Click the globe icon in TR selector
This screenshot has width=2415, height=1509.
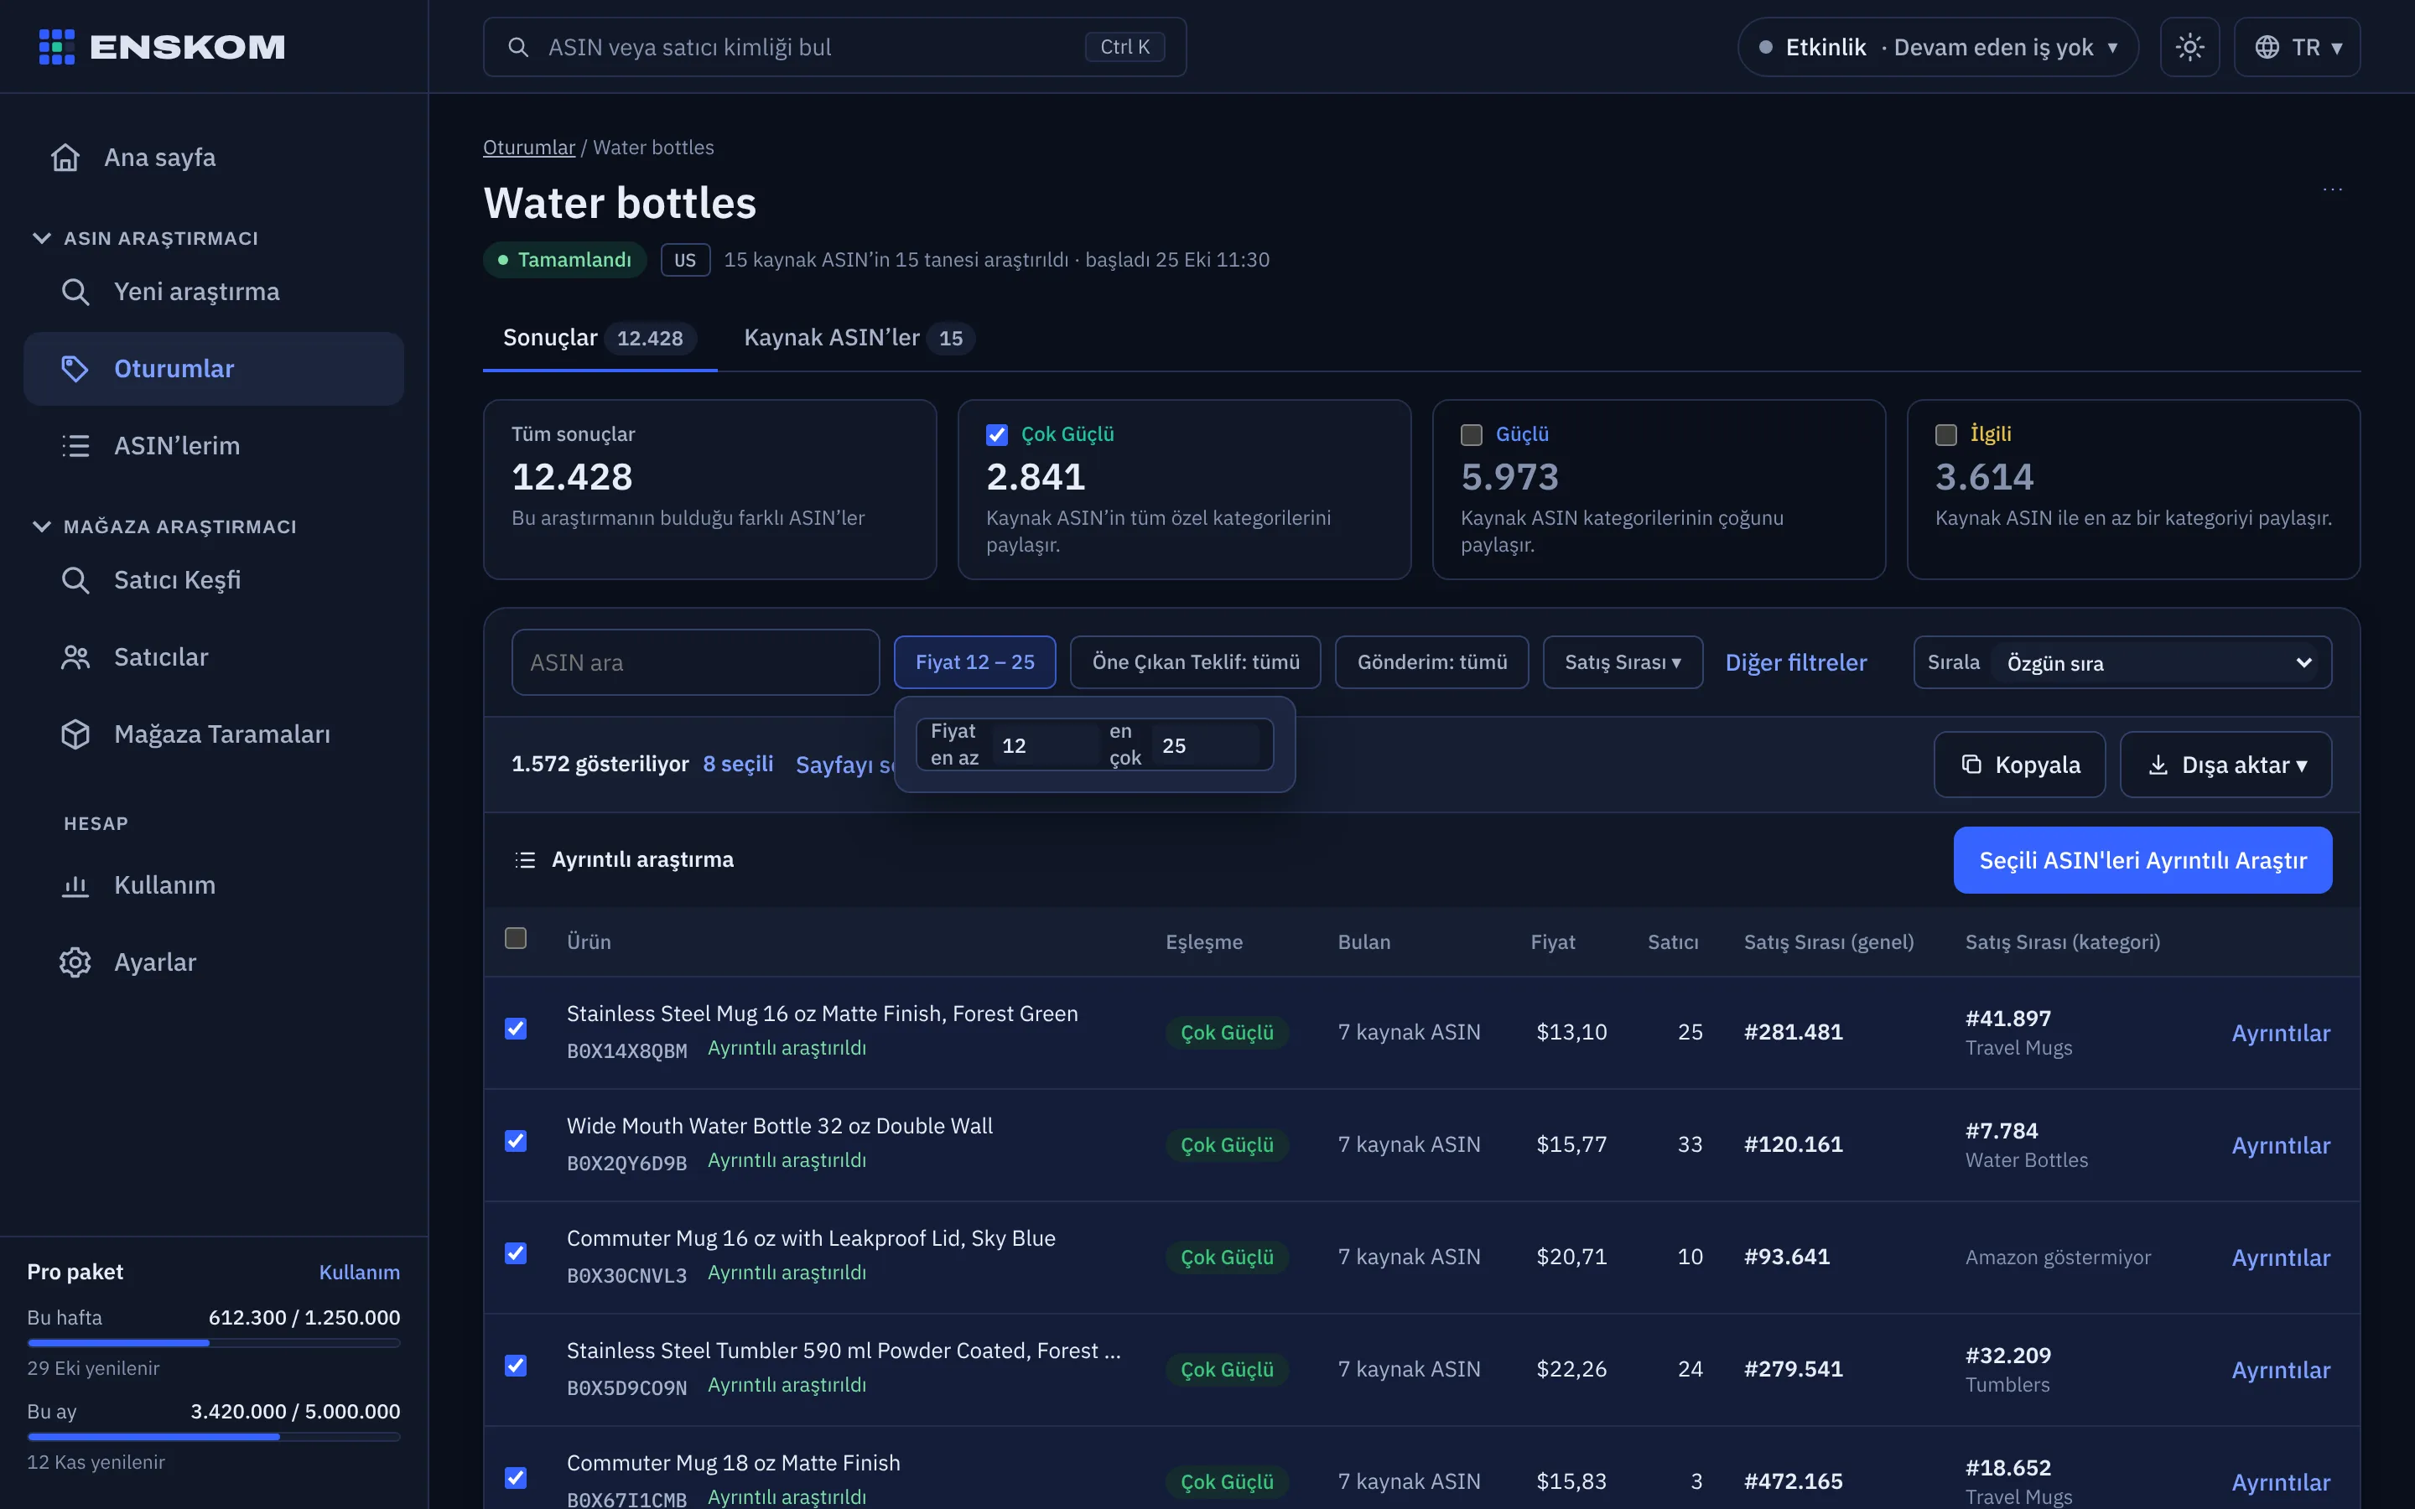click(x=2267, y=47)
